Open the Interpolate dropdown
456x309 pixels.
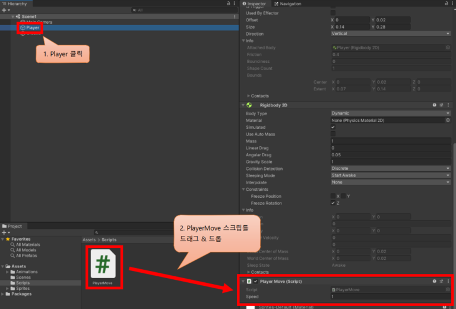[x=391, y=182]
